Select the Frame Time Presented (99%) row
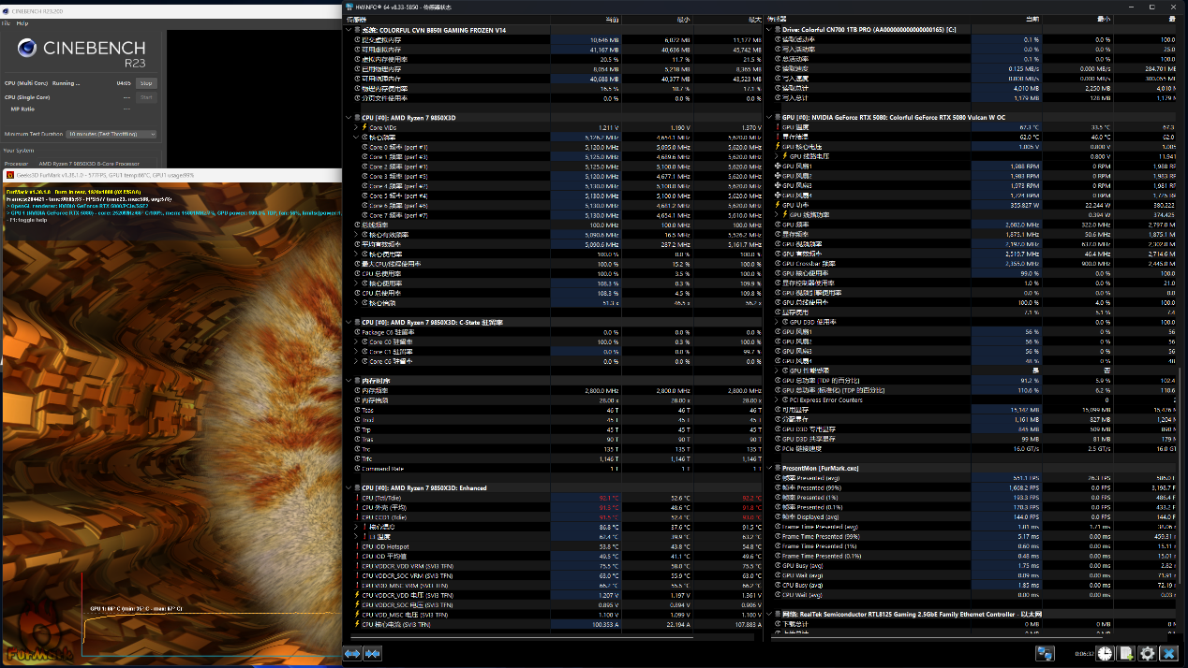This screenshot has width=1188, height=668. click(974, 536)
